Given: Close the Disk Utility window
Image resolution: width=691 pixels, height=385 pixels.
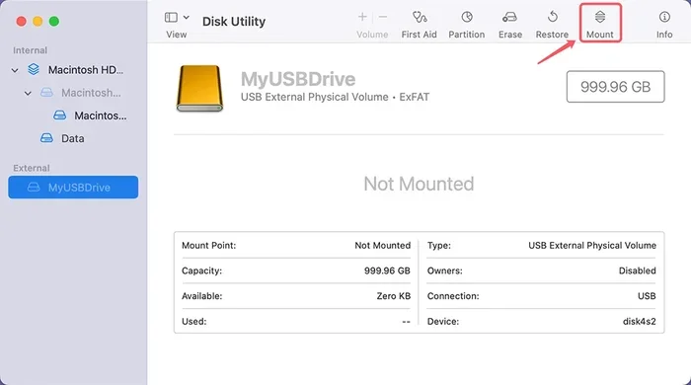Looking at the screenshot, I should [21, 21].
